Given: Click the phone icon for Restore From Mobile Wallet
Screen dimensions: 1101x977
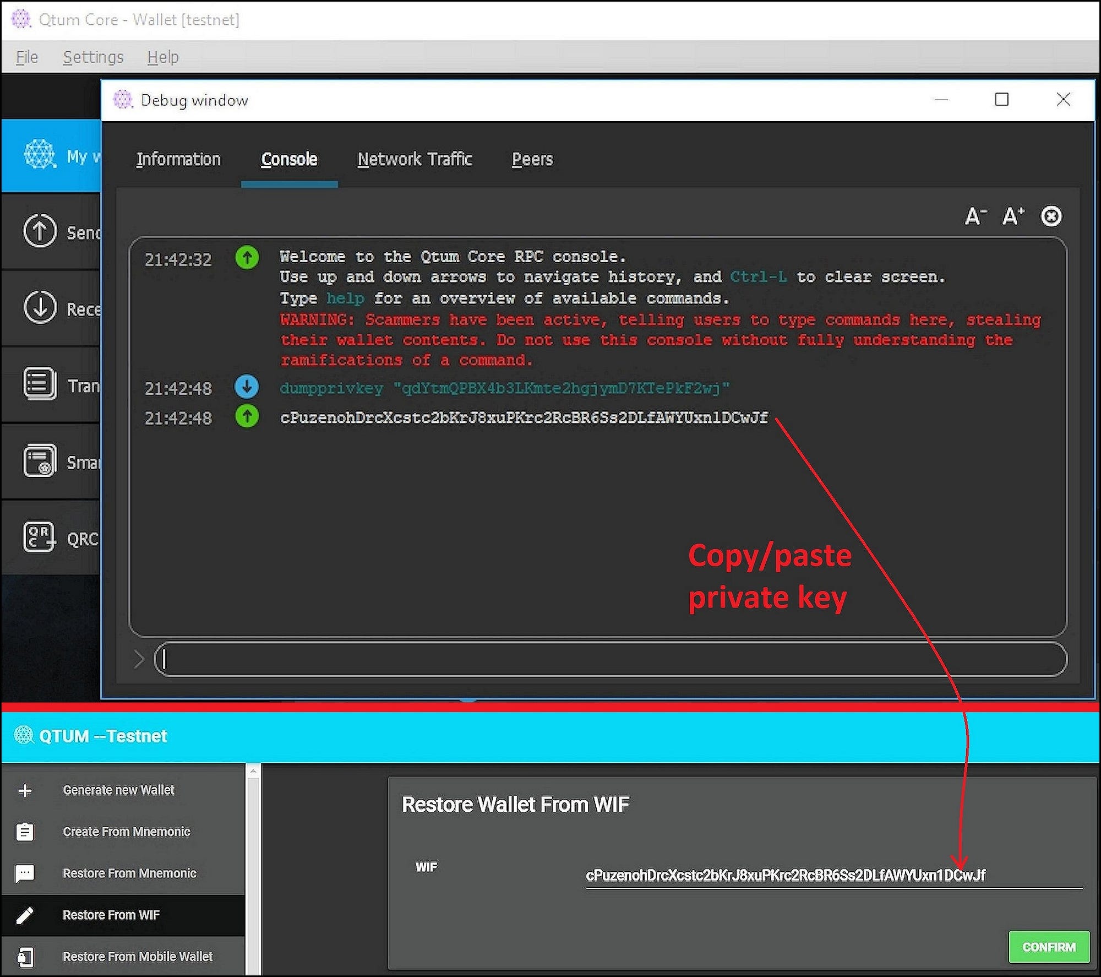Looking at the screenshot, I should (25, 958).
